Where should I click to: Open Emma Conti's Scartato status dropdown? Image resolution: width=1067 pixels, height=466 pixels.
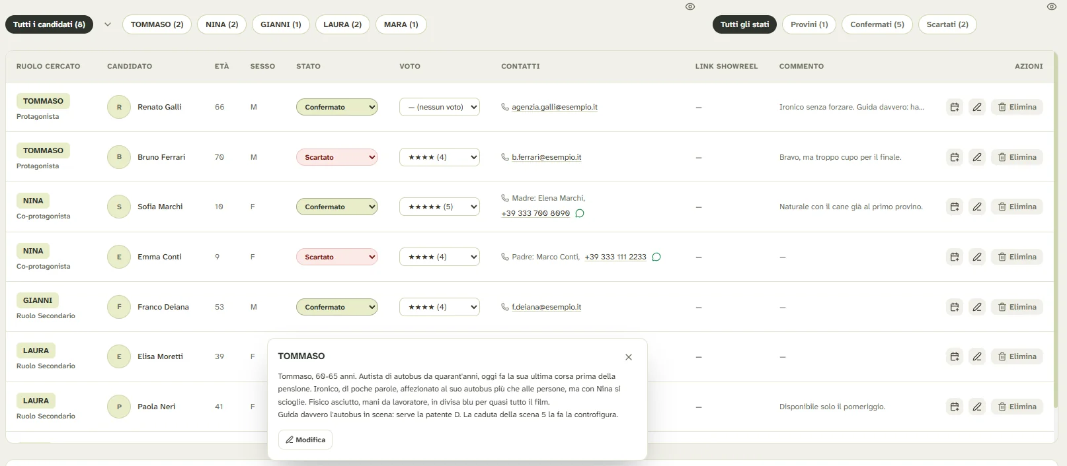click(337, 257)
